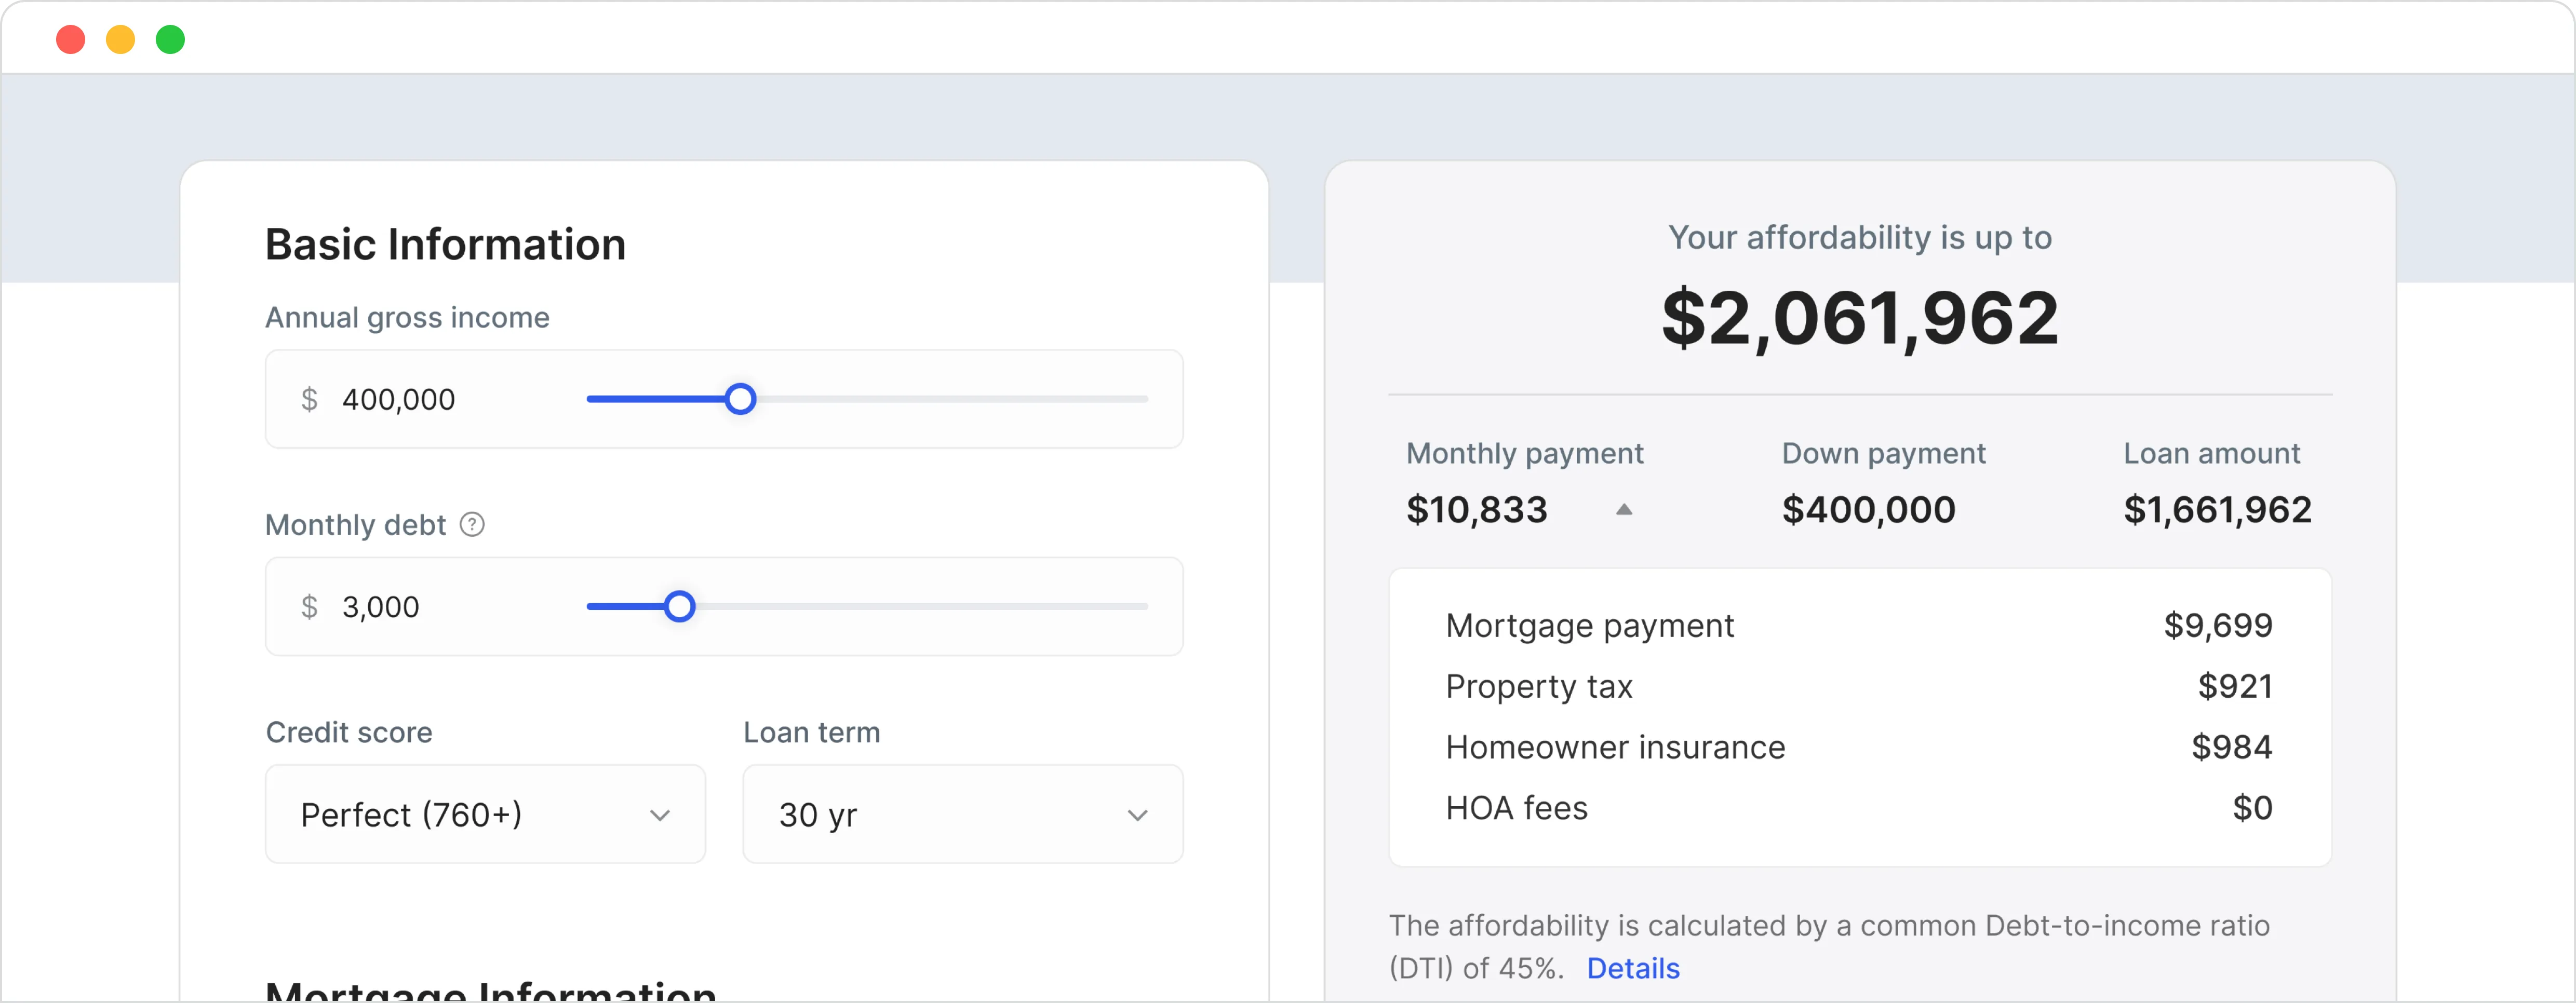Click the Loan term dropdown chevron

[1137, 815]
